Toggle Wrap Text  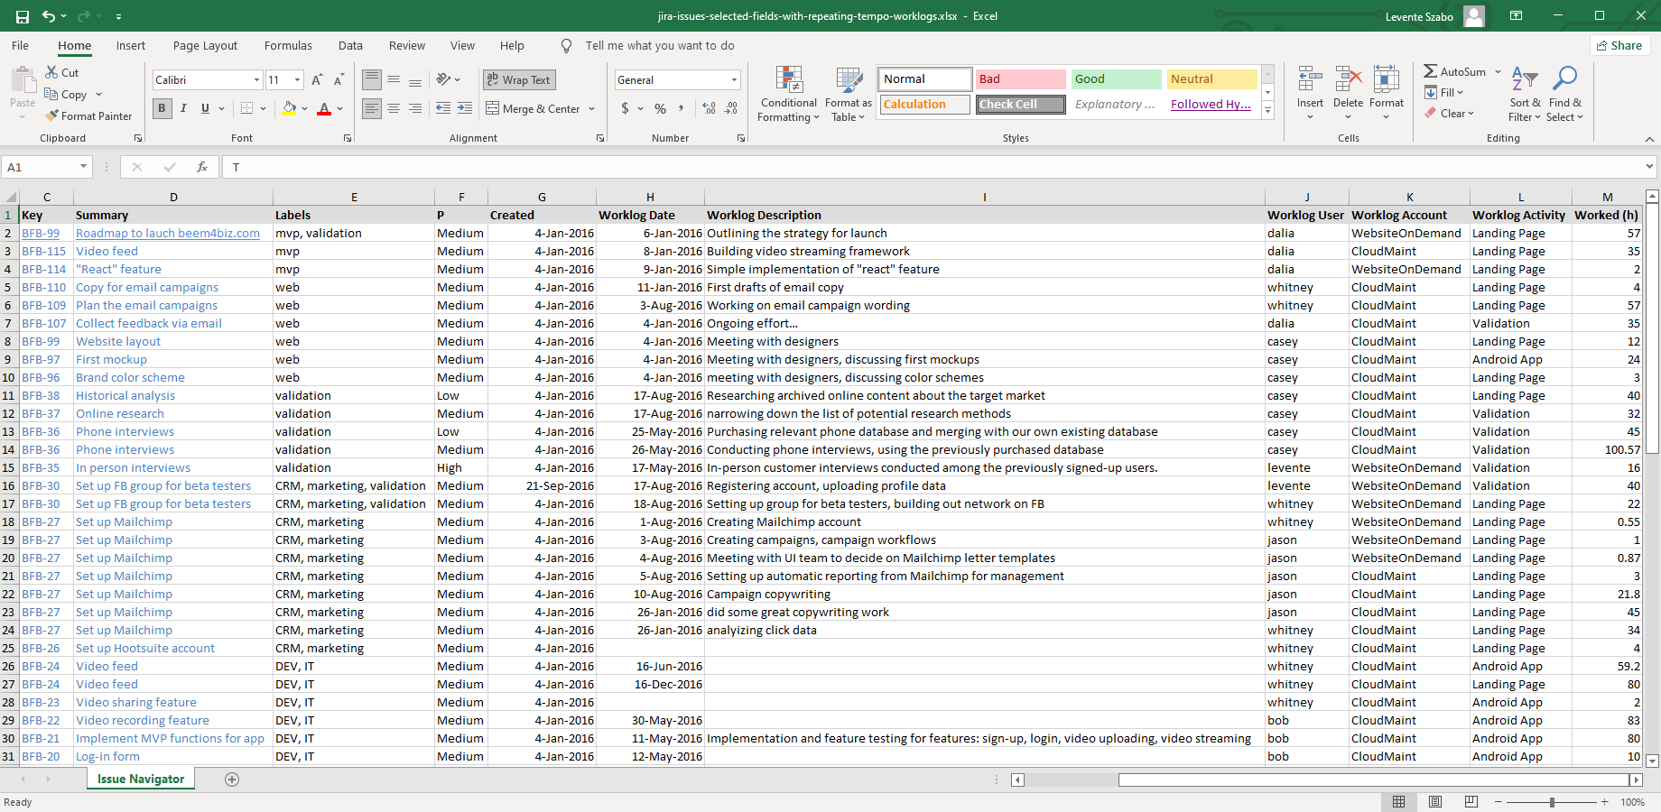519,80
